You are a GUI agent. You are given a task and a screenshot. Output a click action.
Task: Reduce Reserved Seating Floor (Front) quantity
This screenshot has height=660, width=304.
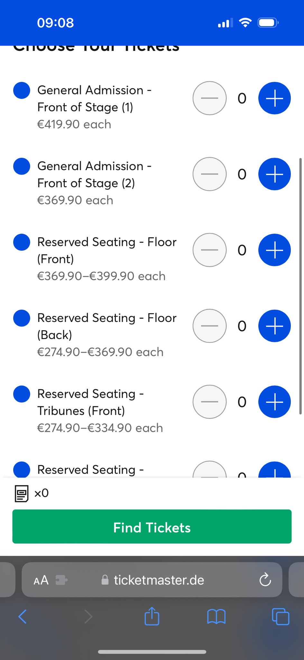coord(209,250)
